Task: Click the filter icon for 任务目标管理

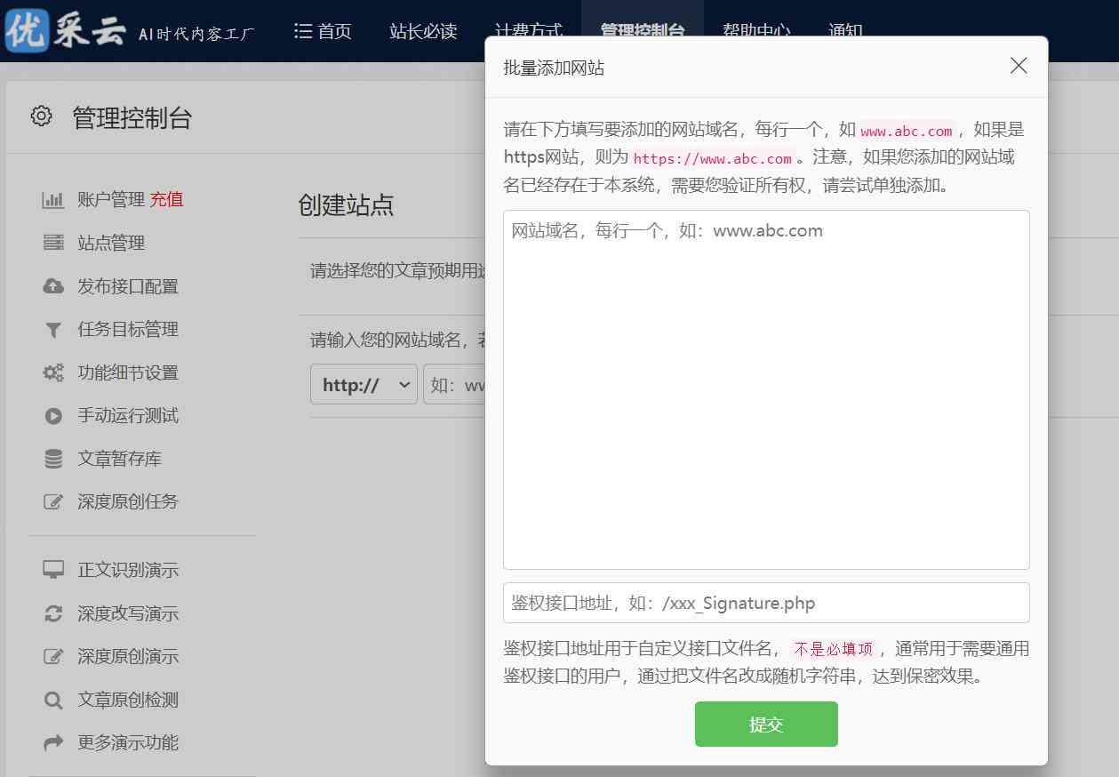Action: click(x=53, y=330)
